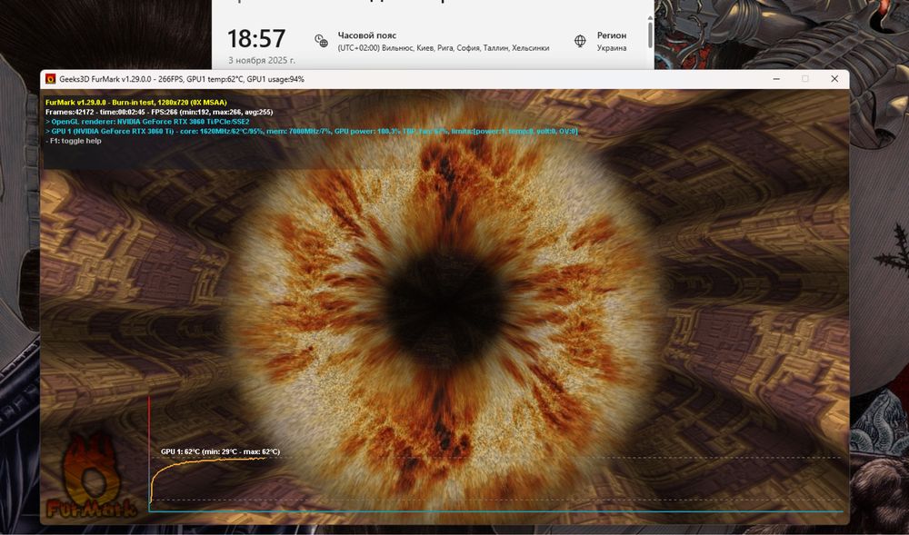Click the 'OpenGL renderer' info line

coord(148,123)
